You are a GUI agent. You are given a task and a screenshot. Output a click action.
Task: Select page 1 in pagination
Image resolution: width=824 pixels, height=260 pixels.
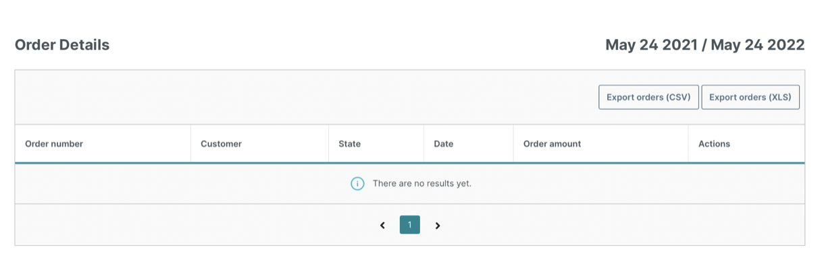[410, 225]
